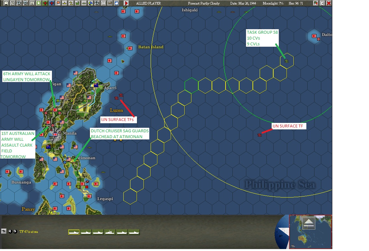The width and height of the screenshot is (369, 251).
Task: Click the 'Date: Mar 26, 1944' text
Action: coord(243,3)
